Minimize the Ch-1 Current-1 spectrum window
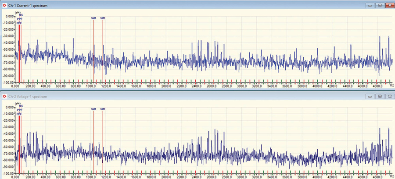The image size is (395, 179). [371, 5]
